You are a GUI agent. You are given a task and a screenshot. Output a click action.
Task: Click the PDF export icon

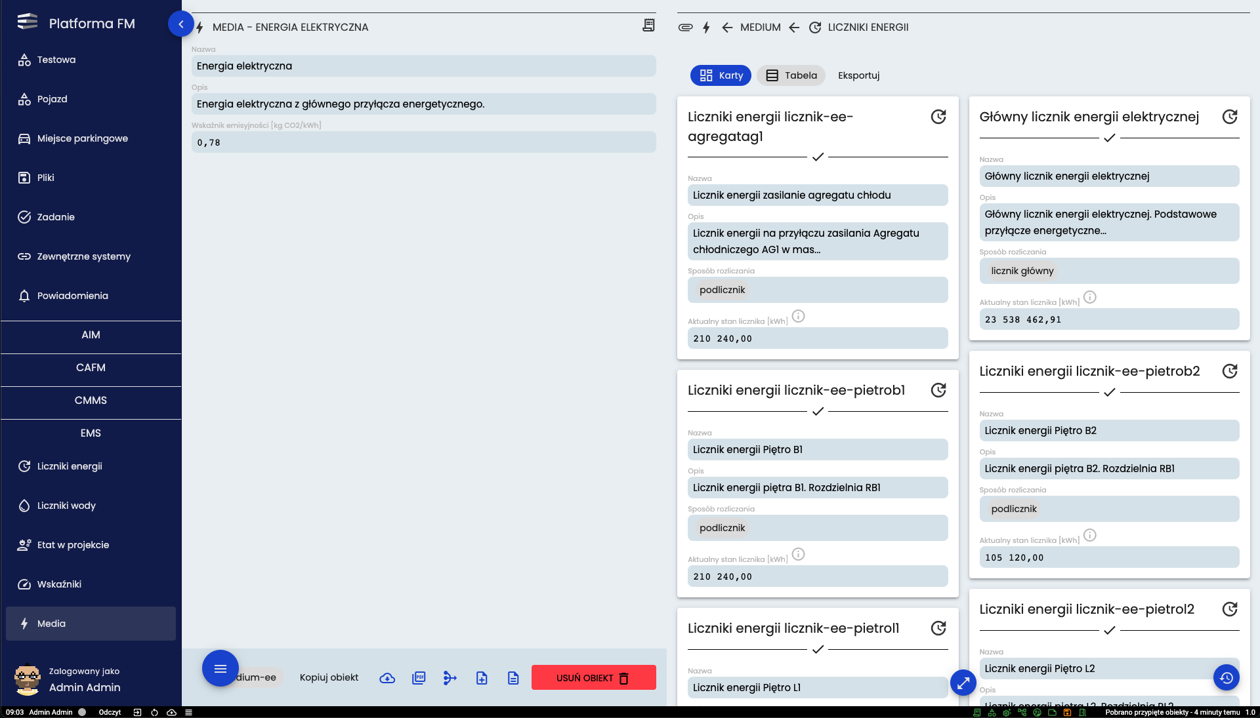point(419,678)
